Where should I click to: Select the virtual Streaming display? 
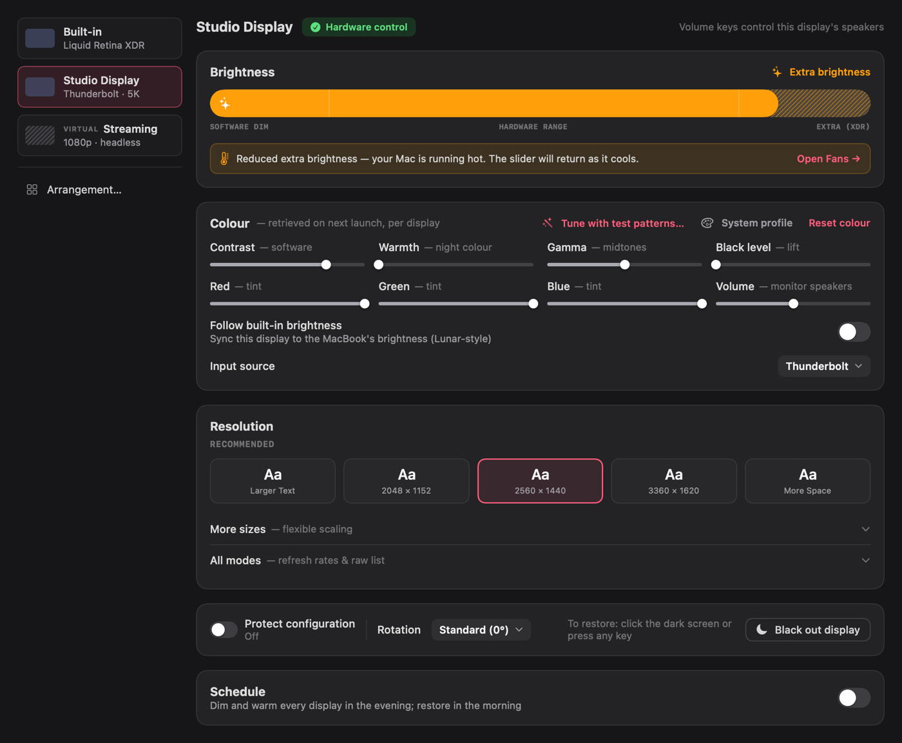[x=100, y=135]
